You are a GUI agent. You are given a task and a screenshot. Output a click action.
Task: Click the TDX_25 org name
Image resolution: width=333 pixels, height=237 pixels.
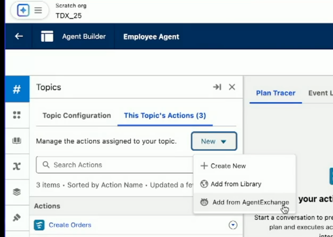pyautogui.click(x=69, y=16)
